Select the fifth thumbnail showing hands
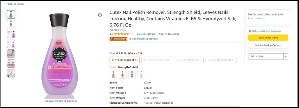Screen dimensions: 299x108 [x=11, y=53]
